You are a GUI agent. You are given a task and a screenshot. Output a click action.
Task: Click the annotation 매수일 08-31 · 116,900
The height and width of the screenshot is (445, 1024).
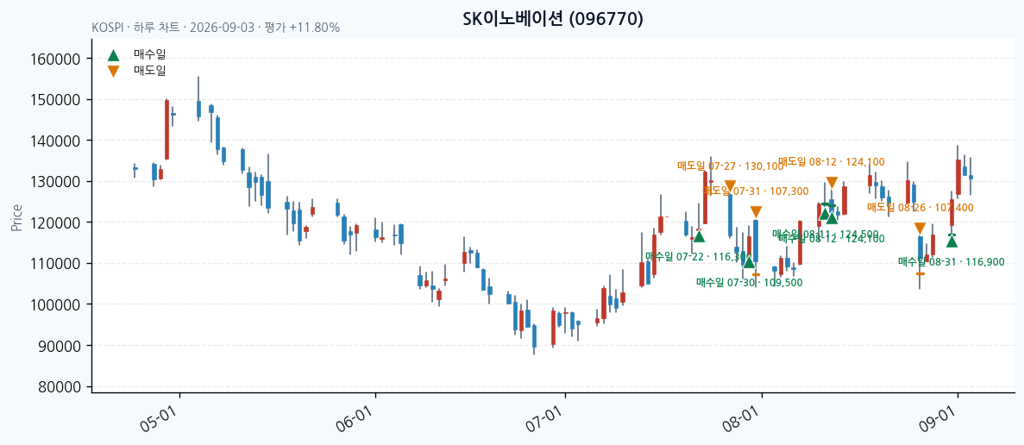[952, 261]
